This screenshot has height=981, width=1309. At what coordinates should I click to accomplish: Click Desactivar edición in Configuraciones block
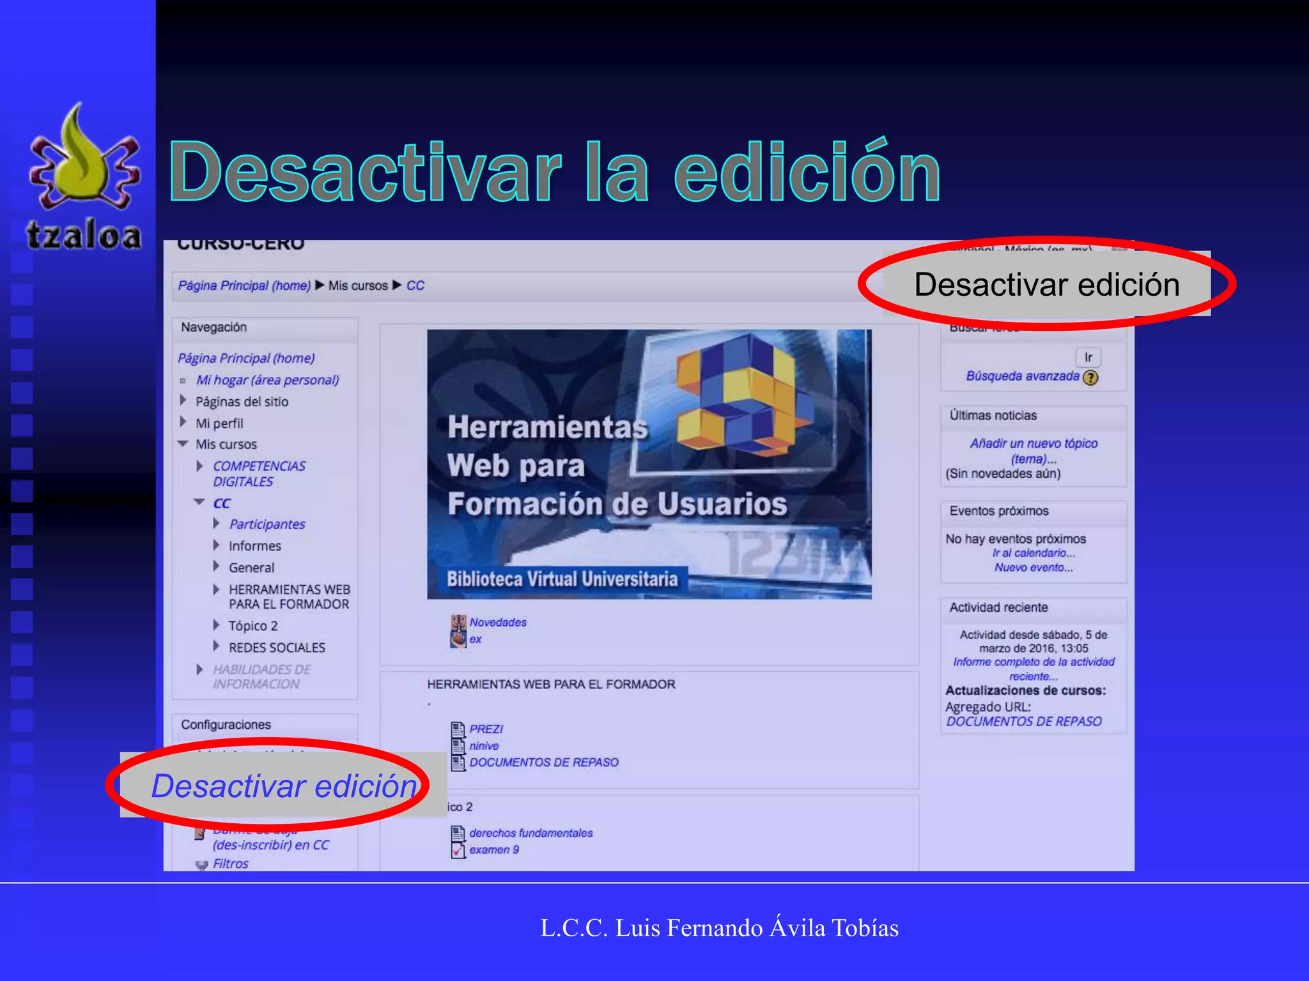[x=284, y=786]
